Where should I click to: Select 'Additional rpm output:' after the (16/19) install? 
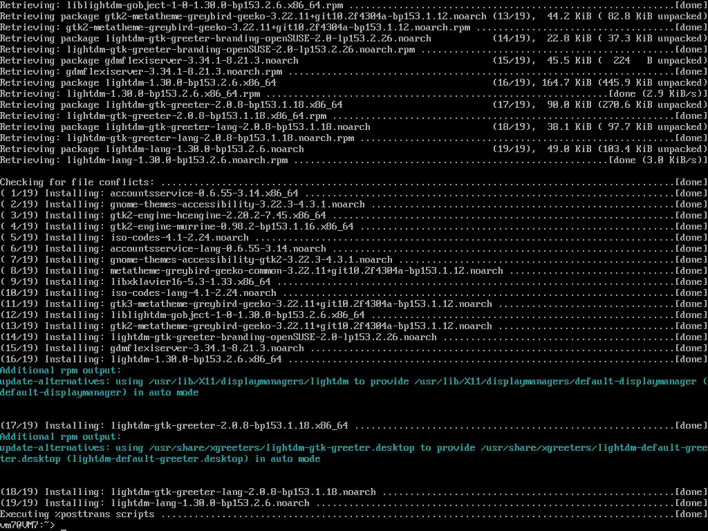point(61,371)
